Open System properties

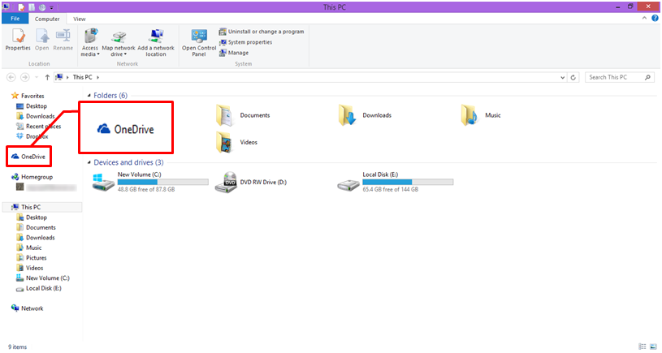[x=245, y=42]
